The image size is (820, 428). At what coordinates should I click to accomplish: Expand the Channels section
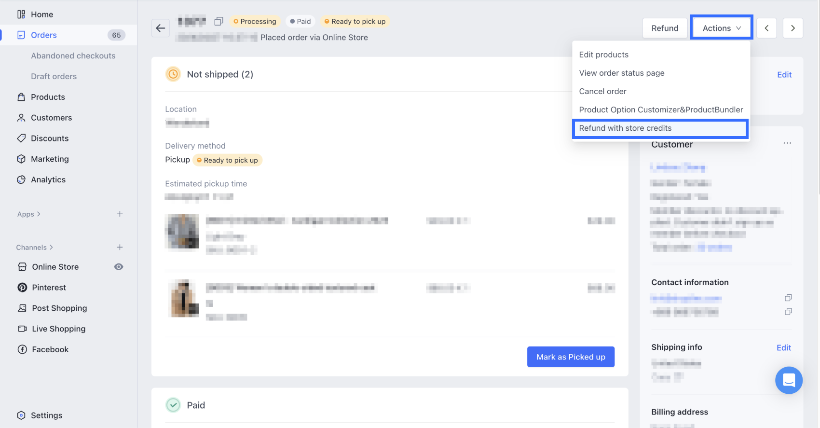[x=35, y=248]
